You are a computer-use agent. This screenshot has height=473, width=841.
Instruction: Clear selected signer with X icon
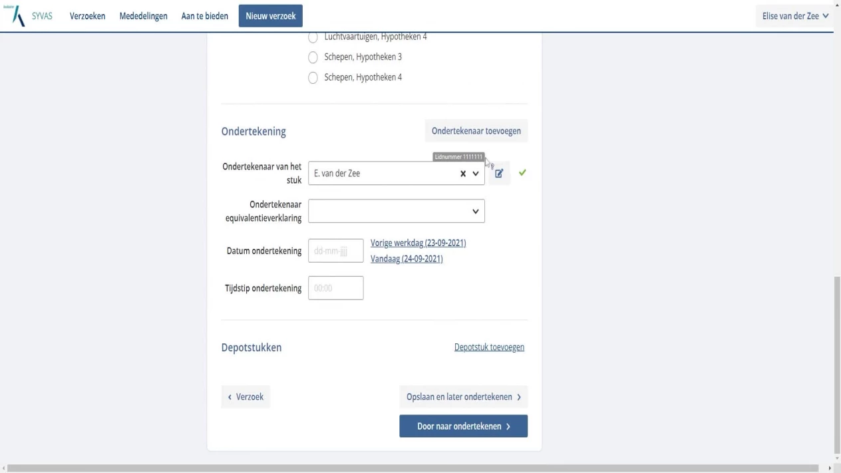[463, 174]
